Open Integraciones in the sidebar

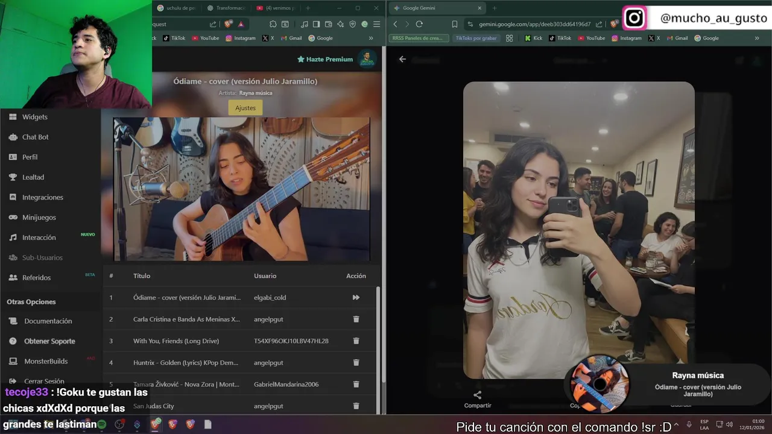point(42,197)
